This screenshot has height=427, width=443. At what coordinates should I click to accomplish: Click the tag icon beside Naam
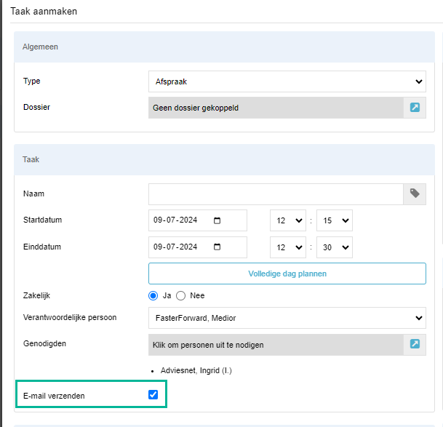click(x=415, y=194)
